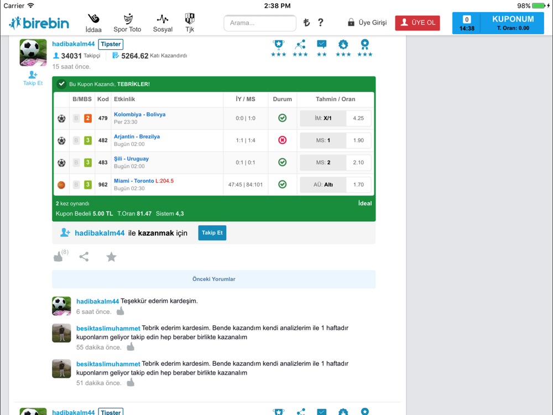
Task: Focus the Arama search field
Action: (x=260, y=23)
